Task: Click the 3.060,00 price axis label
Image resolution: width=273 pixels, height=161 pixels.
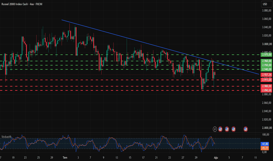Action: point(267,19)
